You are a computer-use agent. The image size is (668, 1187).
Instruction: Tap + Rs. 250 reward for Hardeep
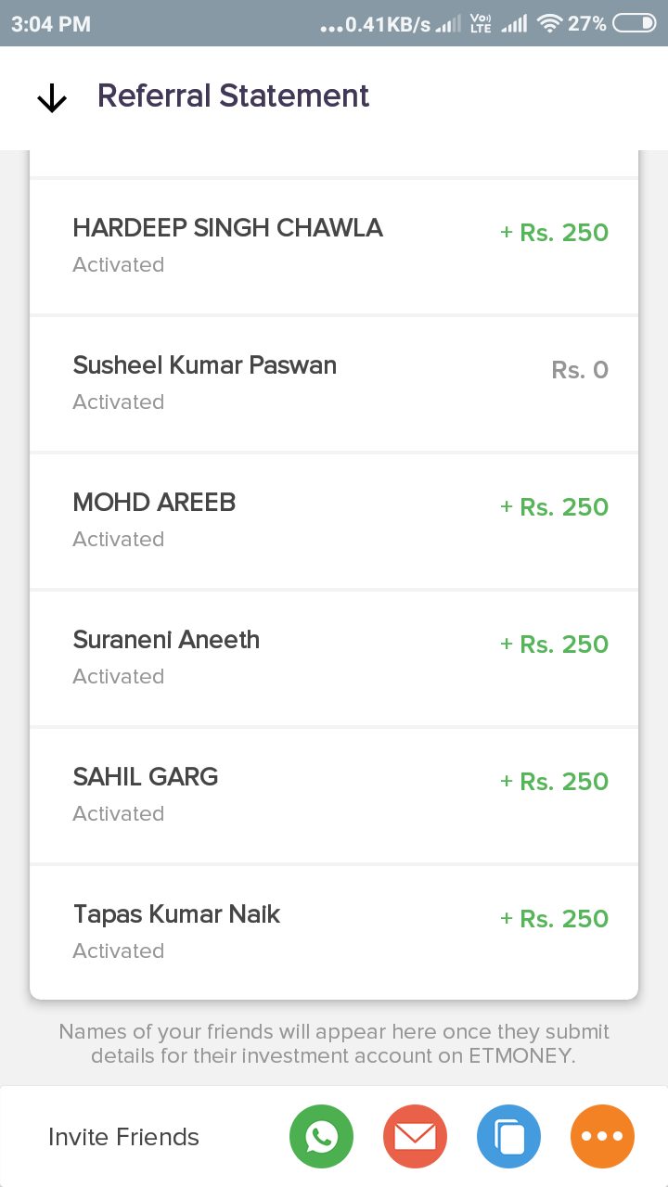(x=554, y=233)
